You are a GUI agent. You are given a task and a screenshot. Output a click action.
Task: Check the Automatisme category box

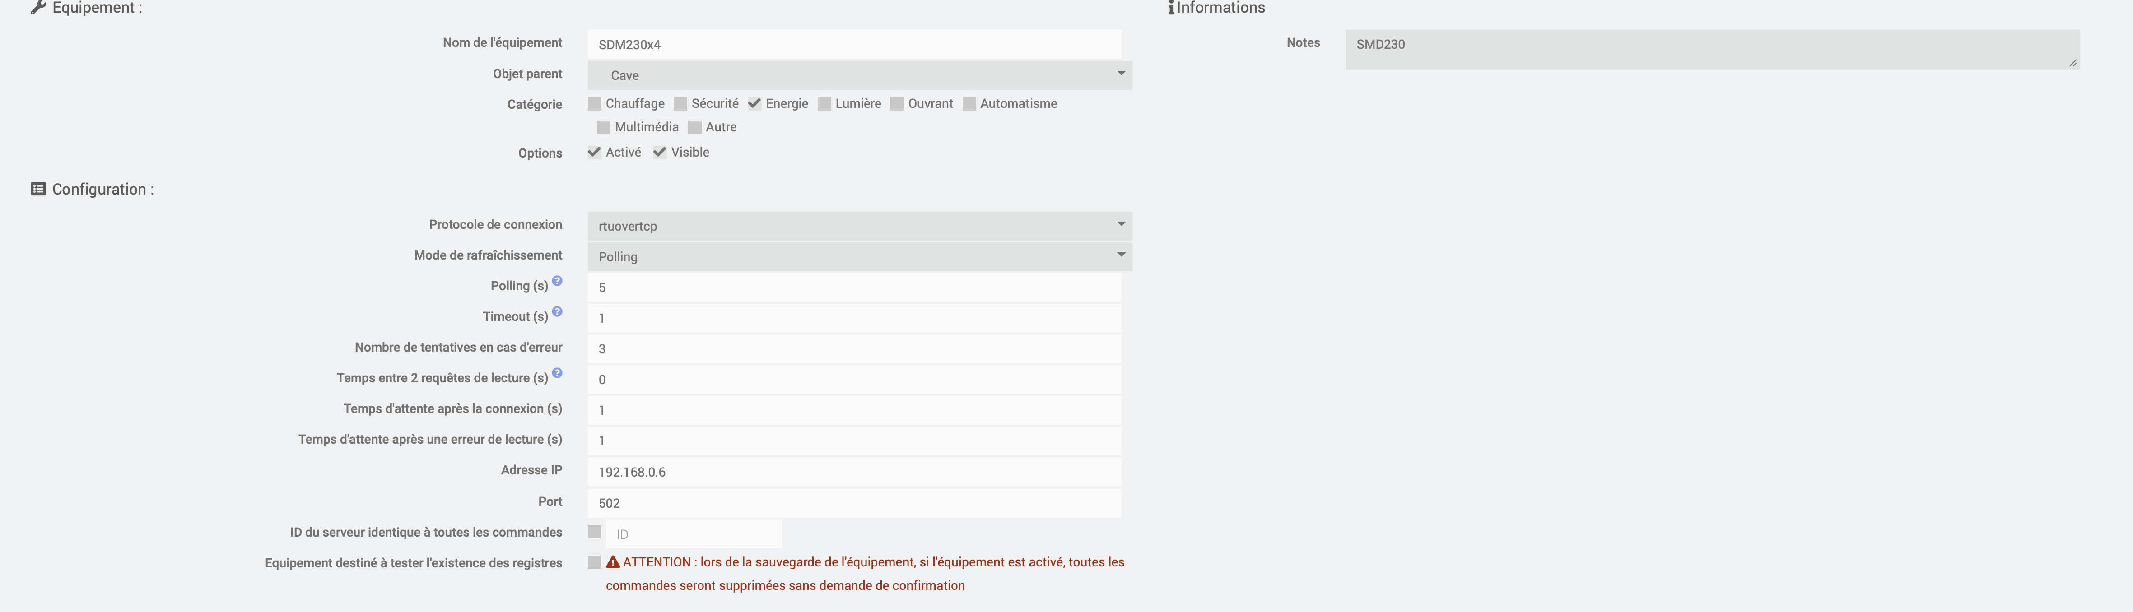969,103
